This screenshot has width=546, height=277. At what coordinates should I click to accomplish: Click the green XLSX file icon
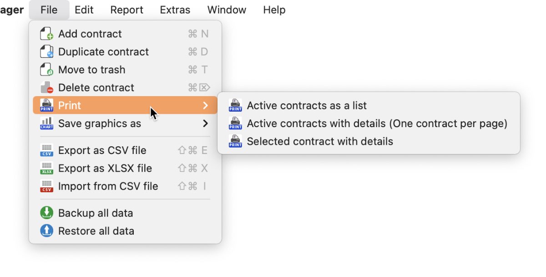pyautogui.click(x=47, y=168)
